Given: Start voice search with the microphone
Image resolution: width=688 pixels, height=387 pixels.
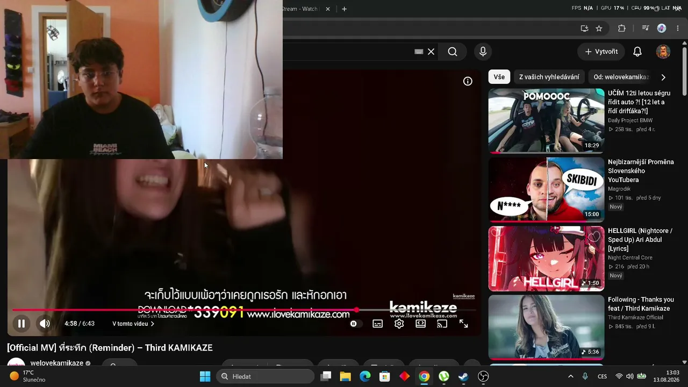Looking at the screenshot, I should (x=483, y=52).
